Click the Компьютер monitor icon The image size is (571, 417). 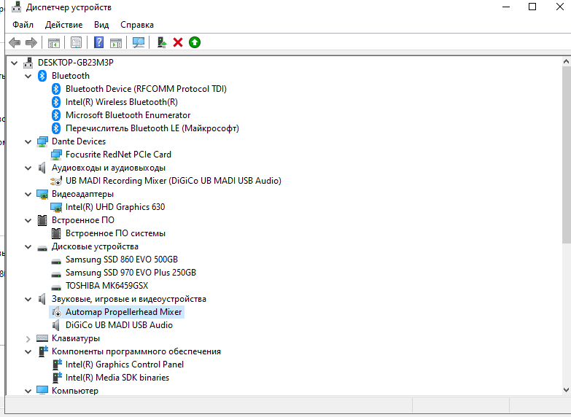point(42,391)
